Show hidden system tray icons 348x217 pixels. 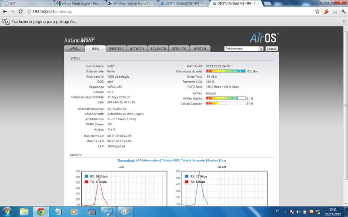[x=285, y=212]
